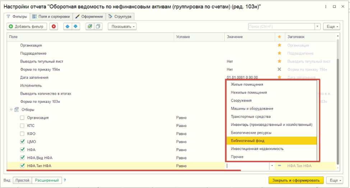Select the Форма по приказу 103н row
Viewport: 350px width, 188px height.
pyautogui.click(x=40, y=101)
